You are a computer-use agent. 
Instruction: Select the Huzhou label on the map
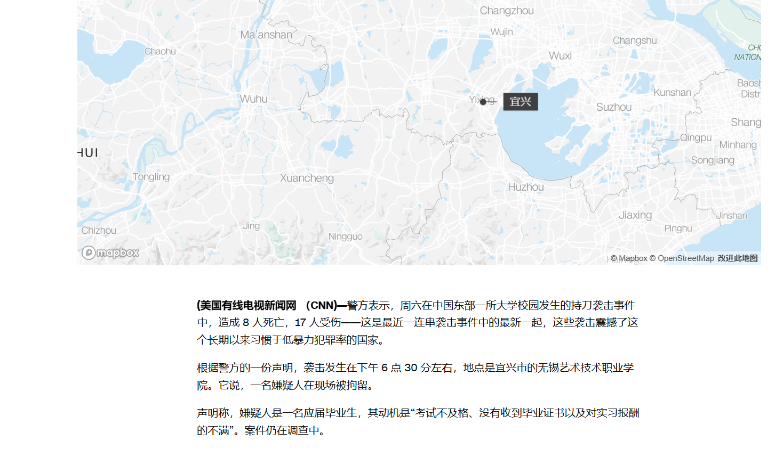(525, 187)
